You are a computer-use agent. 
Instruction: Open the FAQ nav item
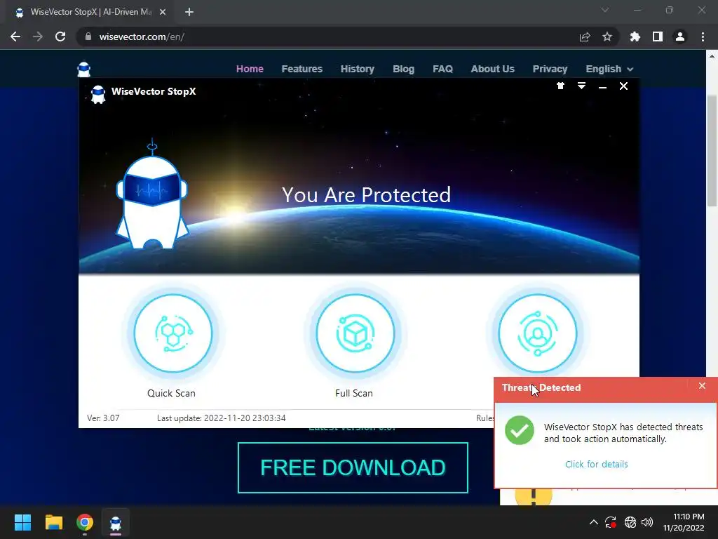(443, 69)
